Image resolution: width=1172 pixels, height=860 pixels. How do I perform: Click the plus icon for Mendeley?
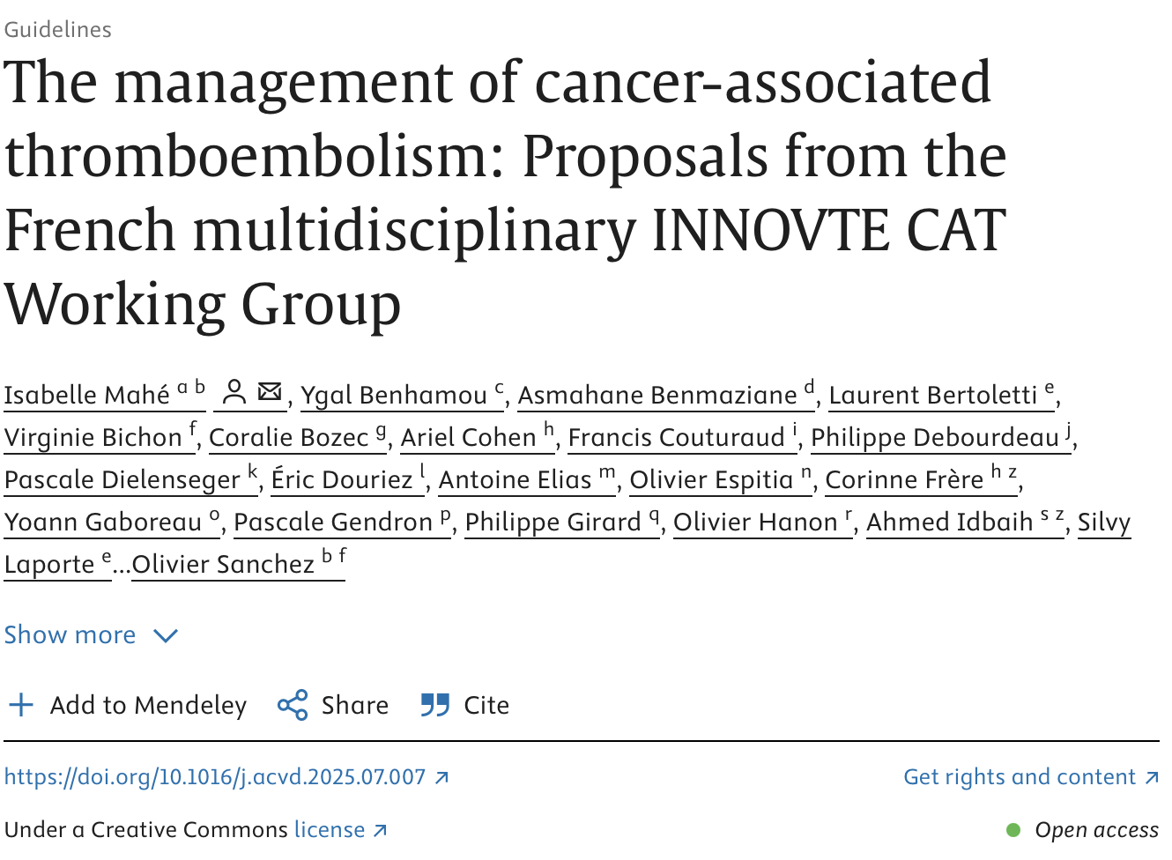20,705
